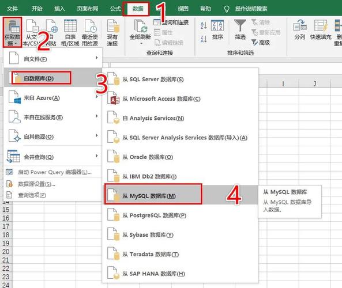
Task: Switch to the 开始 (Home) tab
Action: (37, 9)
